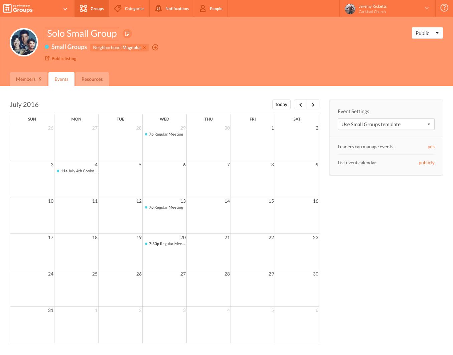
Task: Open the People section
Action: tap(211, 8)
